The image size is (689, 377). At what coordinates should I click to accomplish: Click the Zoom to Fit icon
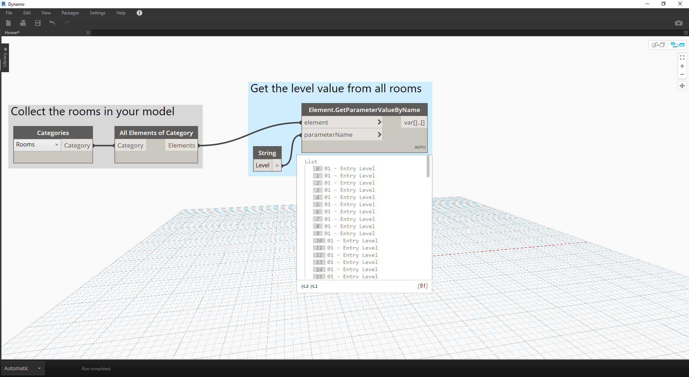pyautogui.click(x=682, y=57)
